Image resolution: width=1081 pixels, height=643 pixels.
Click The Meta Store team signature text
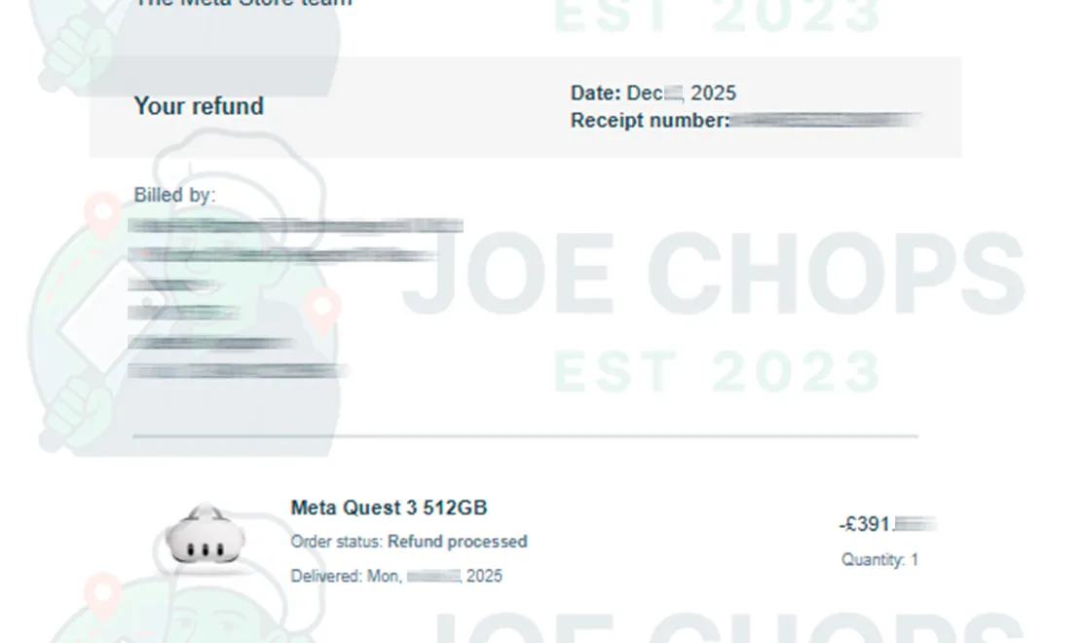click(243, 4)
